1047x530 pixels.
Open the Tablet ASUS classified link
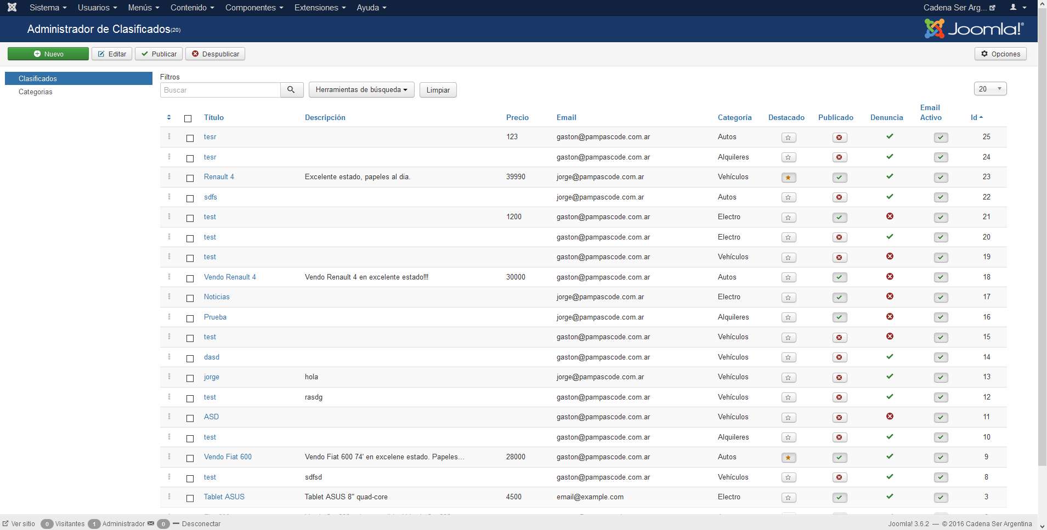point(224,497)
